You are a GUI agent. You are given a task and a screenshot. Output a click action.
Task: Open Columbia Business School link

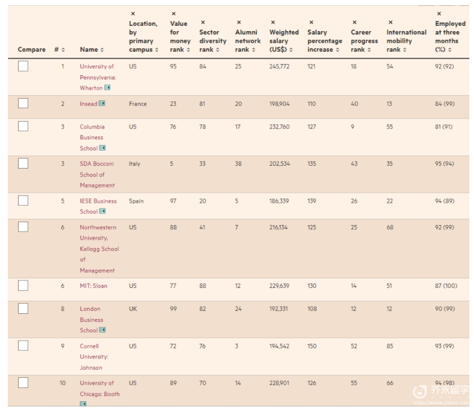[x=92, y=137]
